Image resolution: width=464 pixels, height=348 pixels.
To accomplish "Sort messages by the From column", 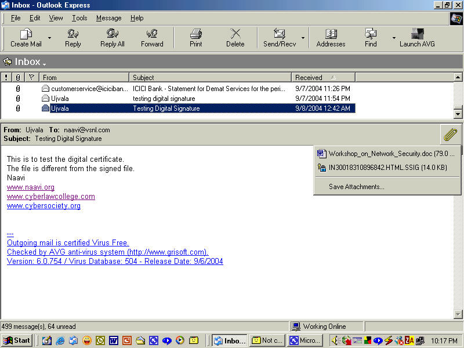I will 84,78.
